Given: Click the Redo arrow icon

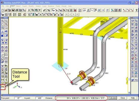Looking at the screenshot, I should point(48,10).
